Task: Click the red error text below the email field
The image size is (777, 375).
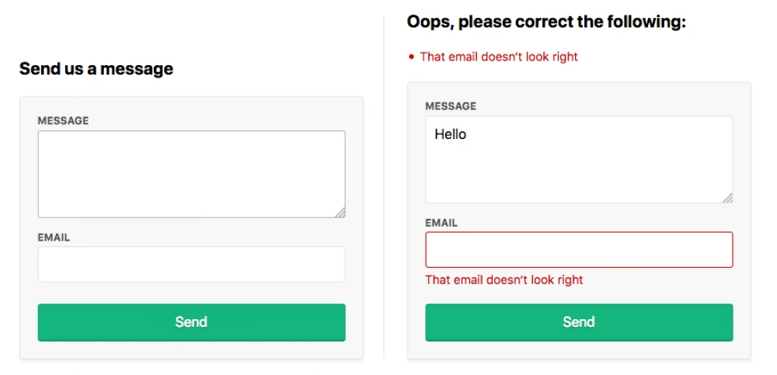Action: (x=503, y=280)
